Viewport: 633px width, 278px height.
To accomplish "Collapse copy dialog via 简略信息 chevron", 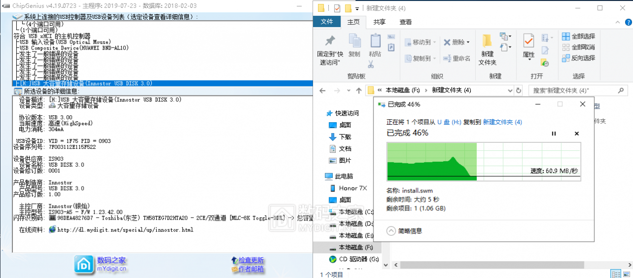I will 391,231.
